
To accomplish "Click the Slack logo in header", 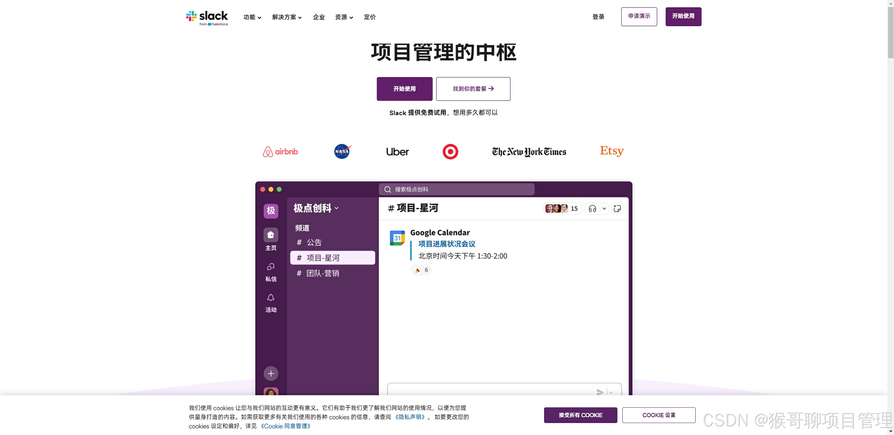I will pyautogui.click(x=207, y=17).
